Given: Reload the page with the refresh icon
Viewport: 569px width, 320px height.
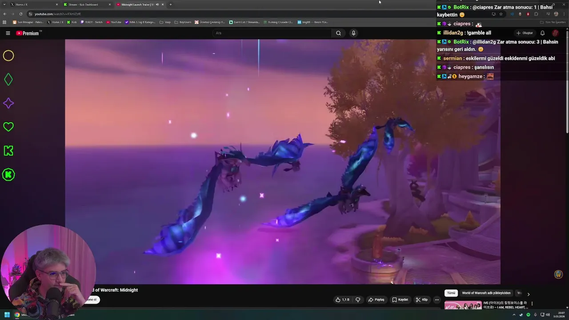Looking at the screenshot, I should [20, 14].
